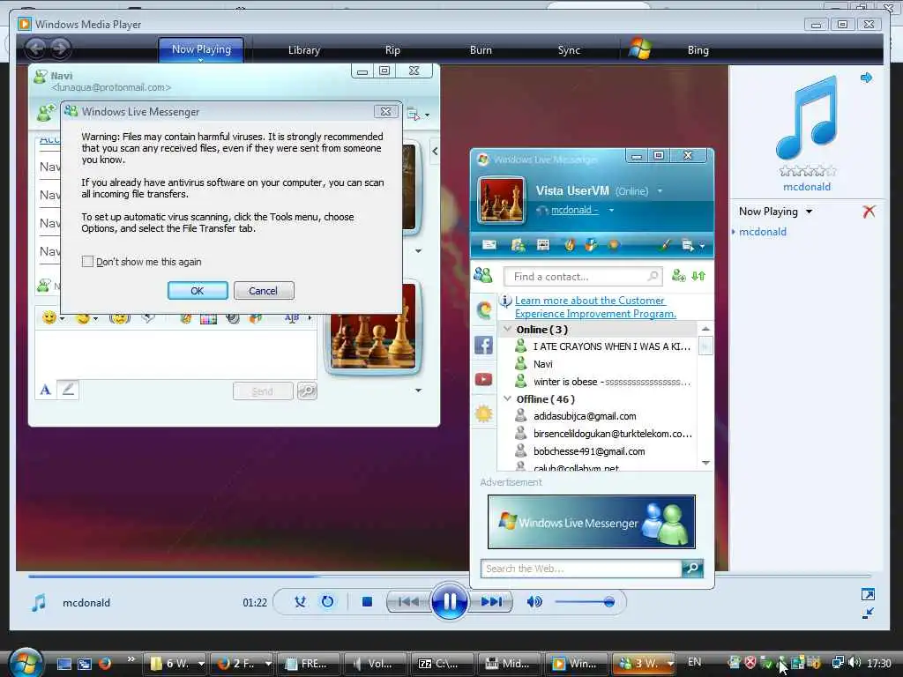
Task: Open the paintbrush color scheme icon
Action: 665,245
